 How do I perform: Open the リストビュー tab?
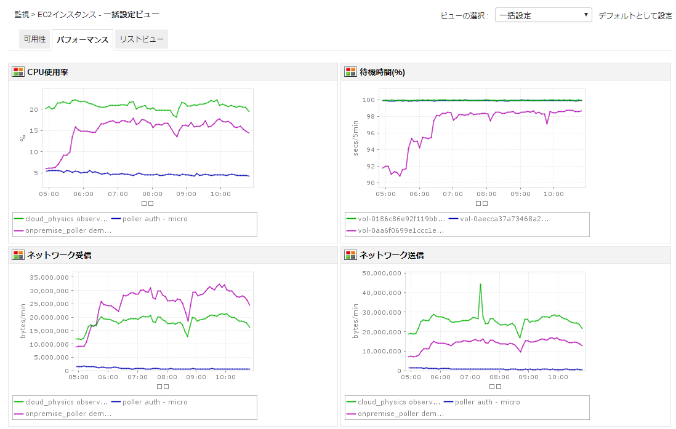point(142,39)
